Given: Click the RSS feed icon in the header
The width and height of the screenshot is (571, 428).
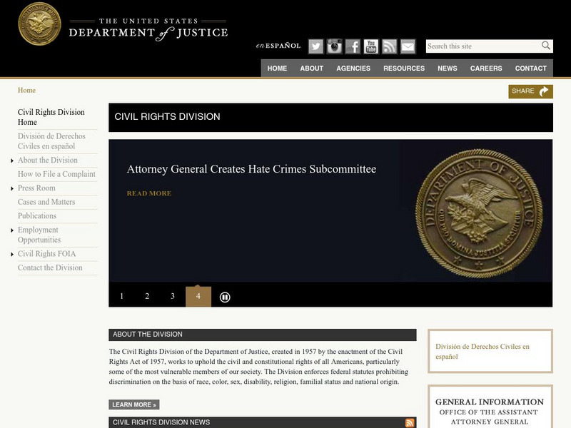Looking at the screenshot, I should click(x=390, y=45).
